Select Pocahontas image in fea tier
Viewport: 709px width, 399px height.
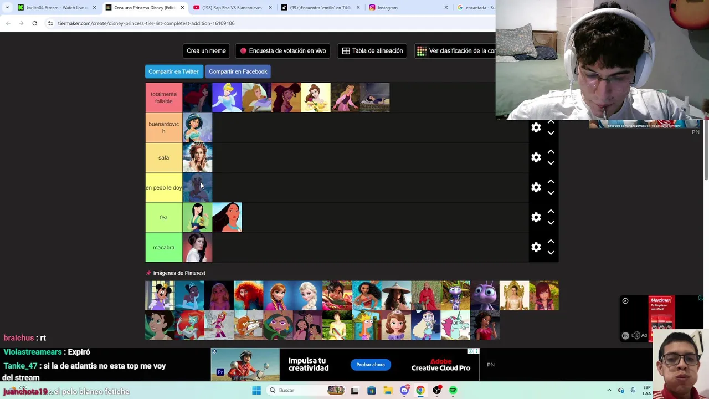[x=227, y=217]
